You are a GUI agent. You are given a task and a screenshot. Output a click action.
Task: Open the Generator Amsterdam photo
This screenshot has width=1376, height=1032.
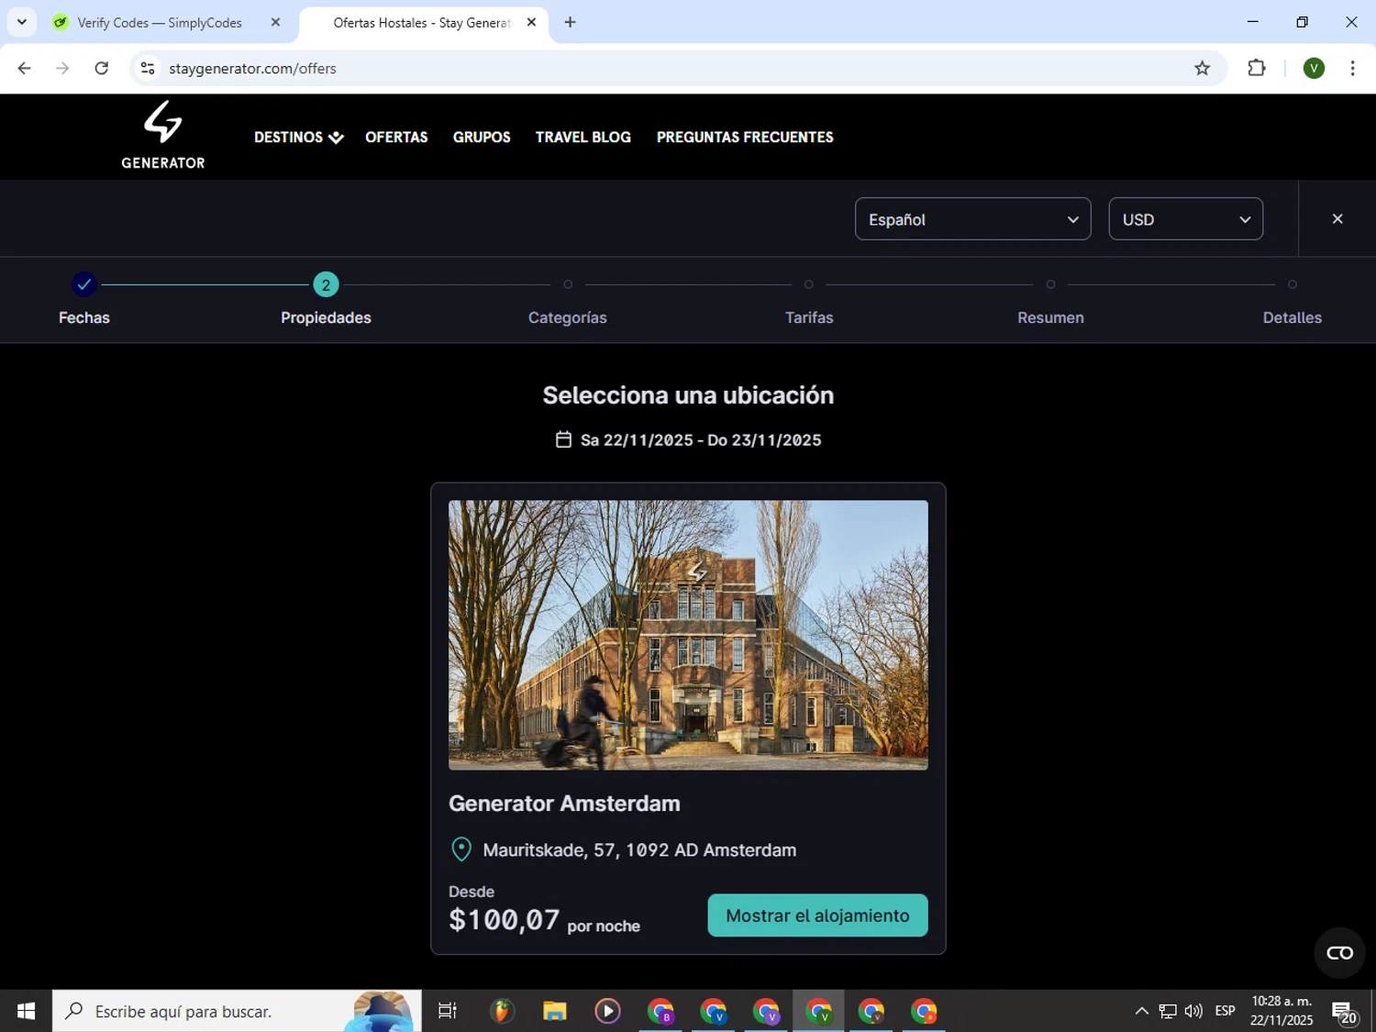688,635
